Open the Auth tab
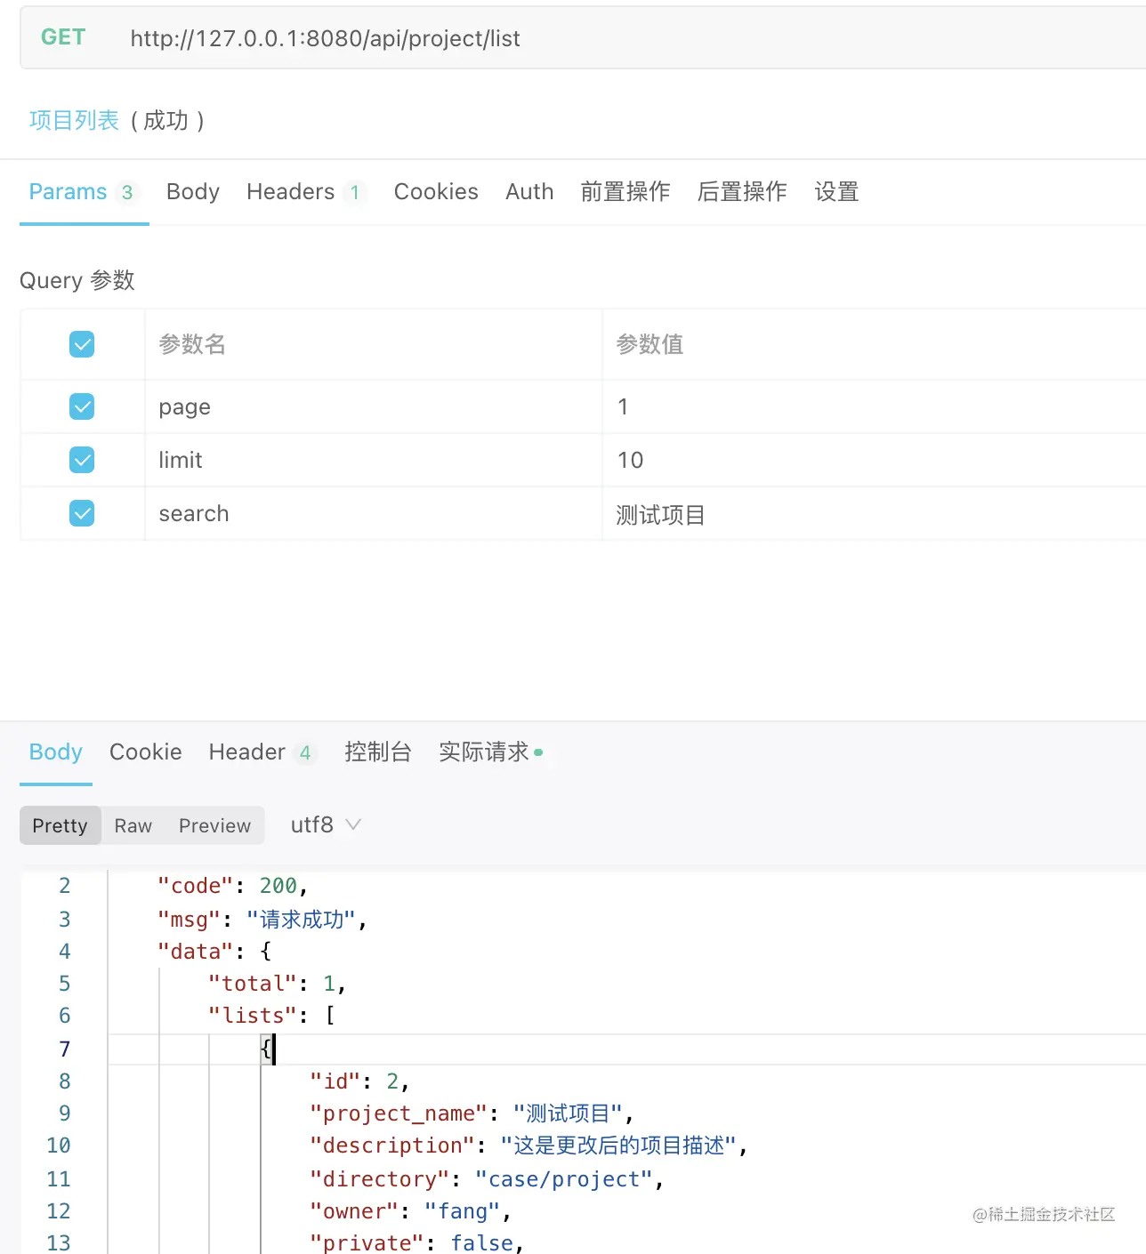This screenshot has width=1146, height=1254. (529, 192)
